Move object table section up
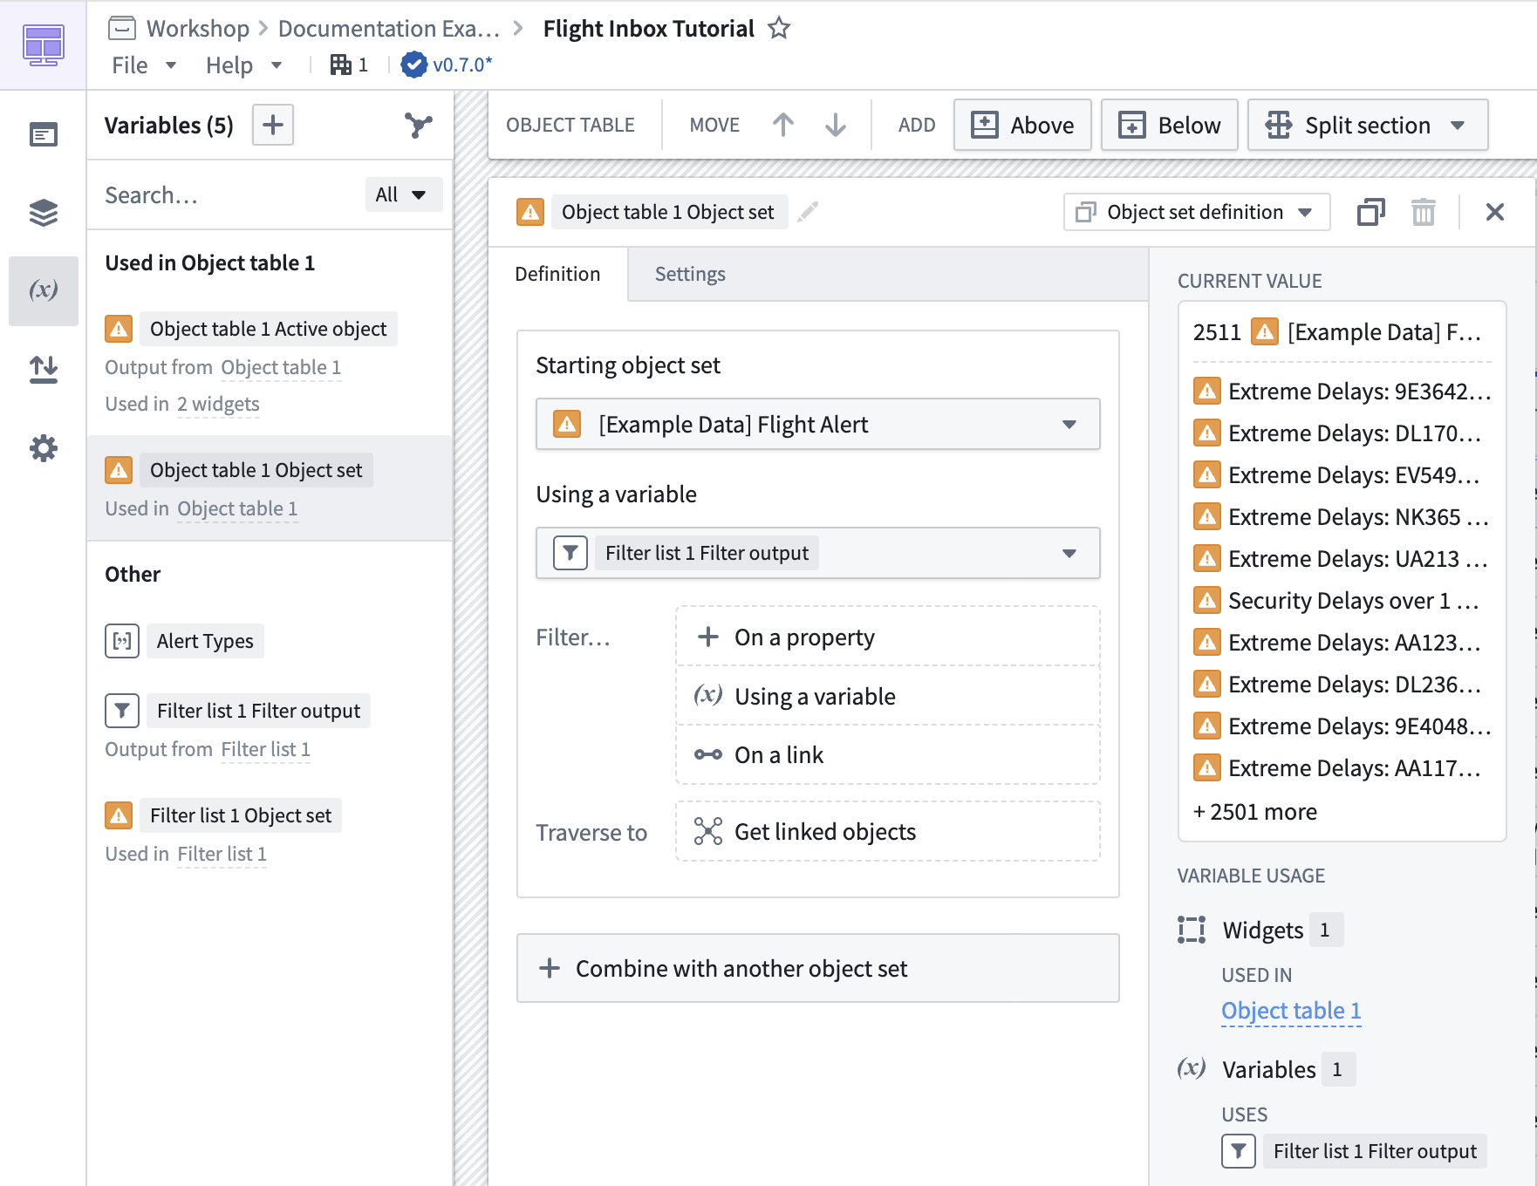This screenshot has height=1186, width=1537. [783, 125]
